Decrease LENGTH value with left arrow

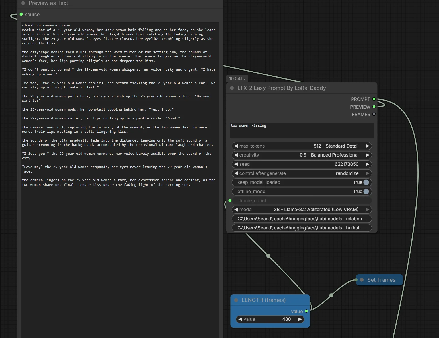click(x=240, y=319)
